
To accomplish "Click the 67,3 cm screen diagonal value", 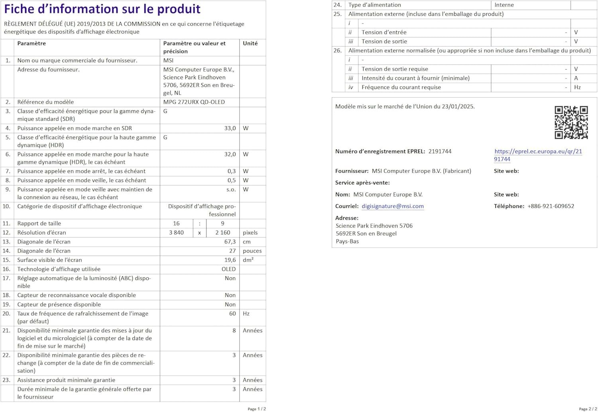I will pos(230,242).
